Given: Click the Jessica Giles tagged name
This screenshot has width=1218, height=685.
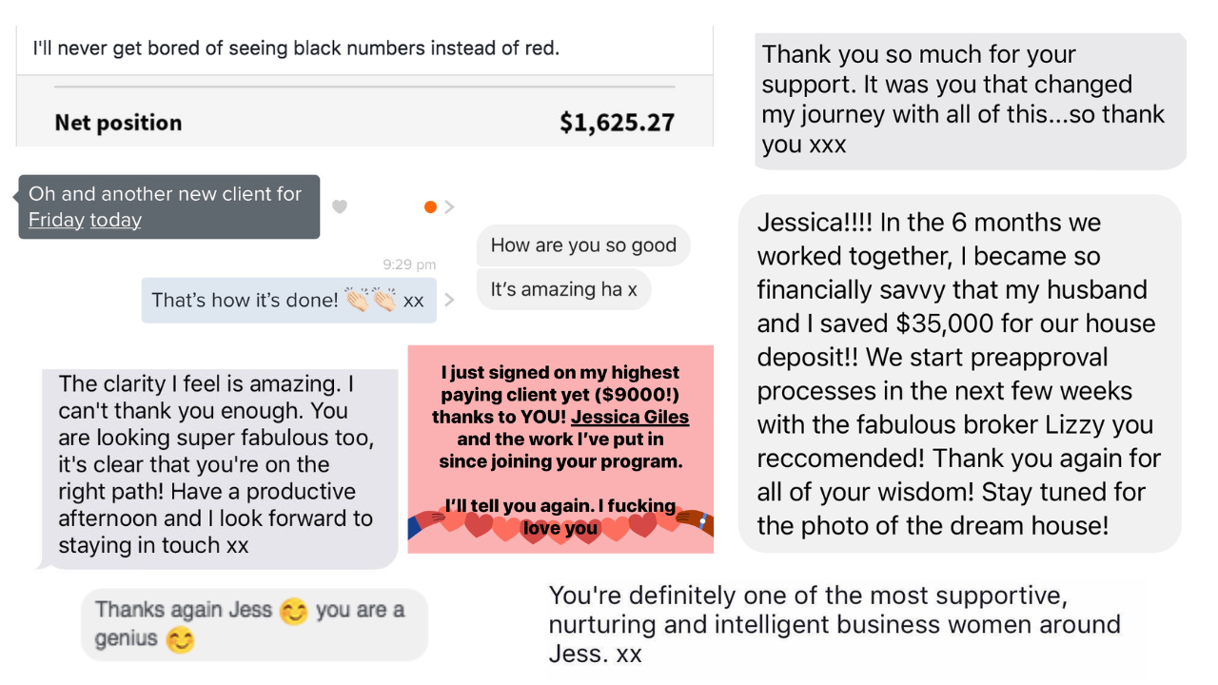Looking at the screenshot, I should [630, 417].
